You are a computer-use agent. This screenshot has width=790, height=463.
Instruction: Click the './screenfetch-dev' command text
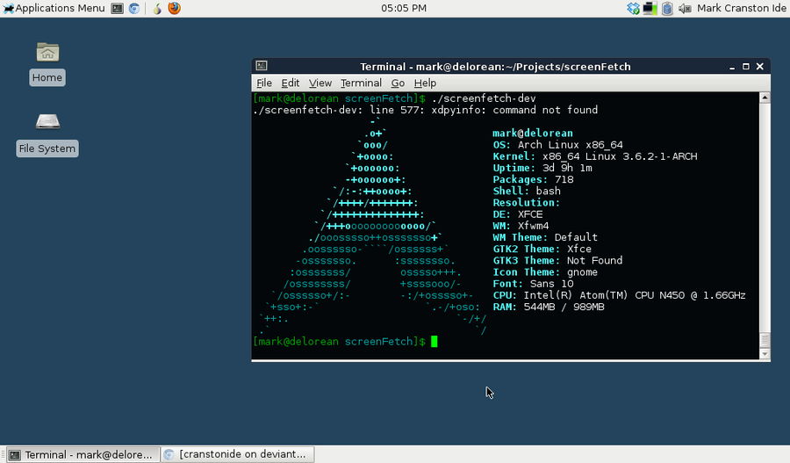point(484,98)
